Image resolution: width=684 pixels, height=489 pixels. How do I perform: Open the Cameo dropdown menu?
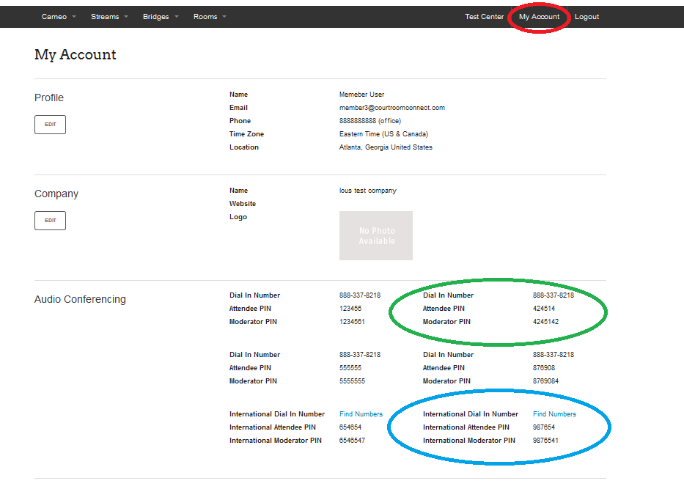click(59, 17)
